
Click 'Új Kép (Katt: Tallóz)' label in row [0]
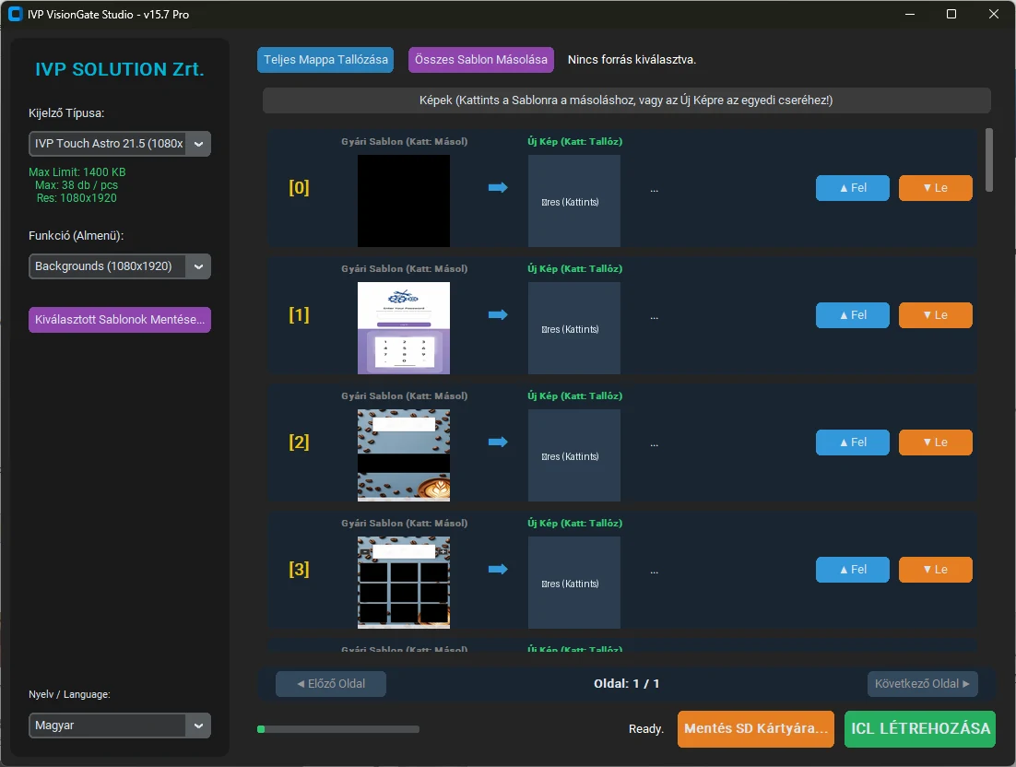tap(574, 142)
